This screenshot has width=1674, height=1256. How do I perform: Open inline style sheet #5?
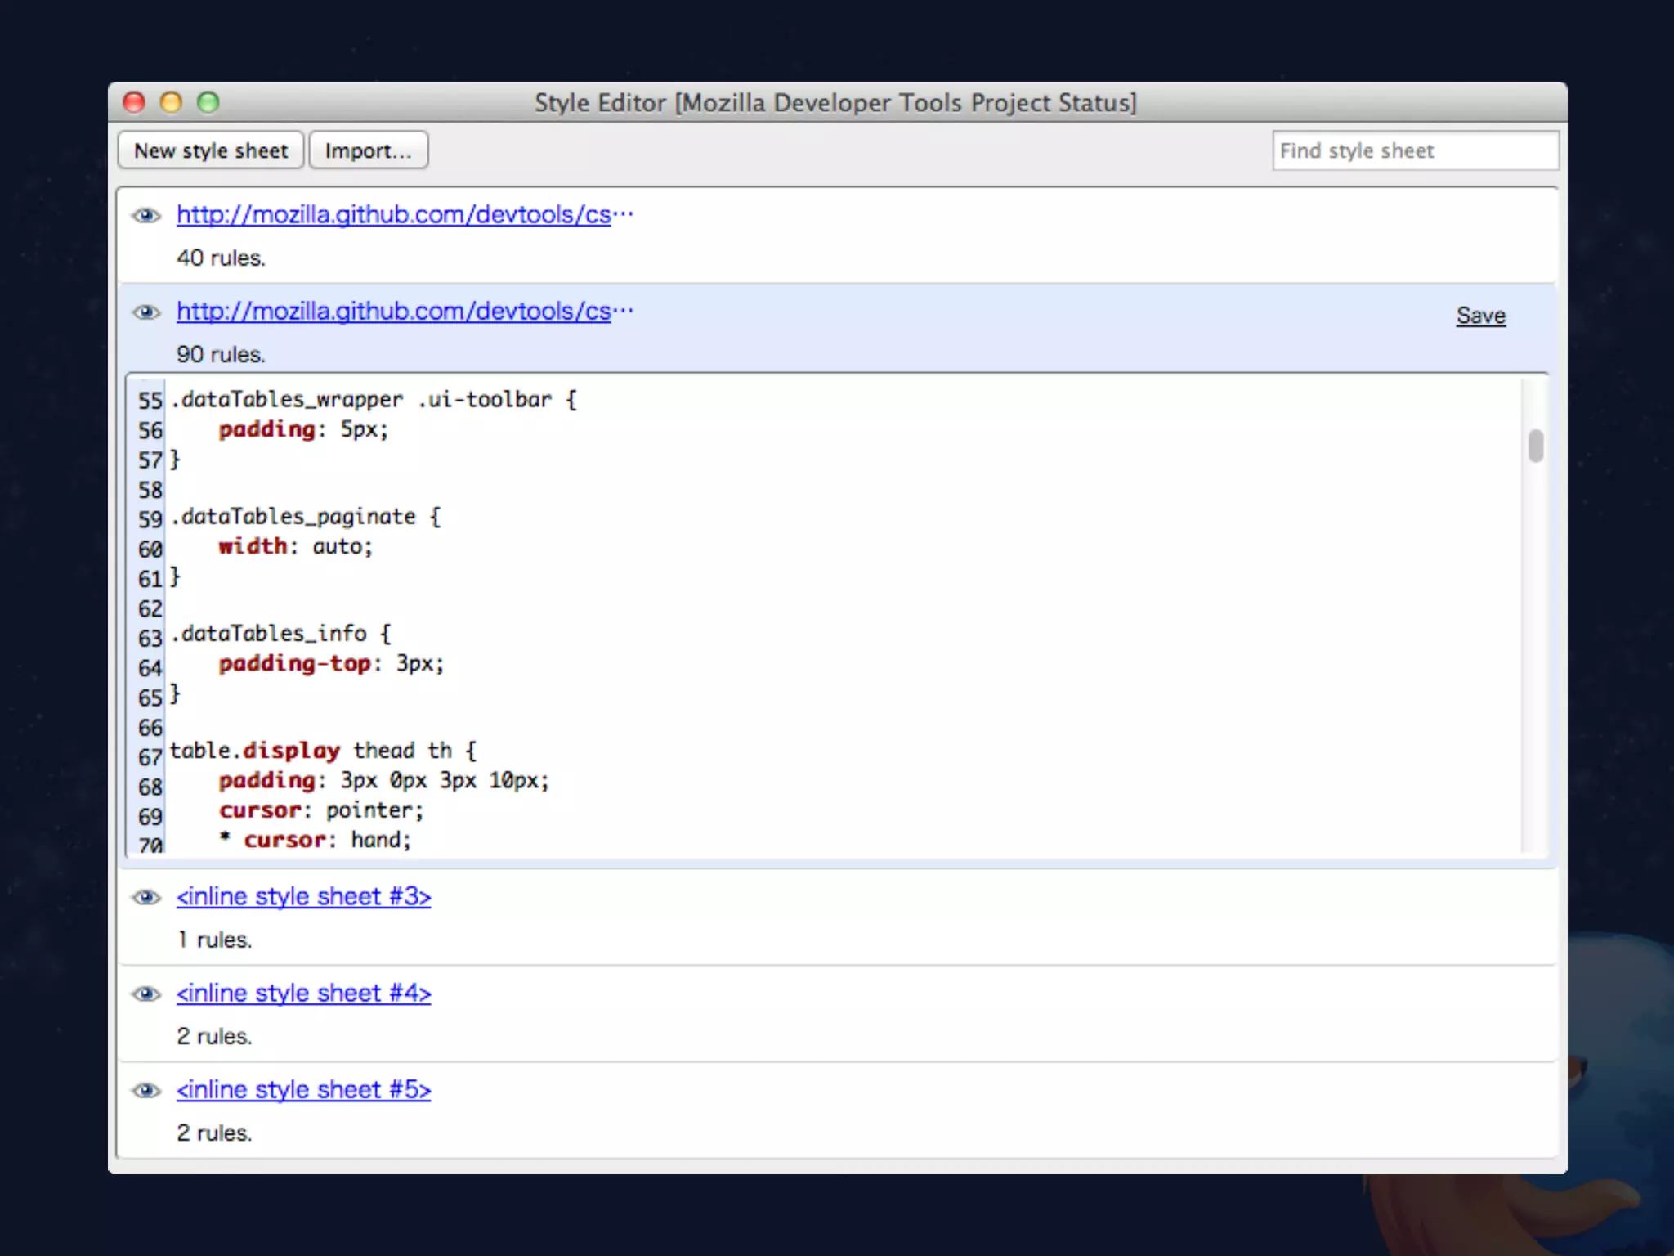click(x=303, y=1089)
